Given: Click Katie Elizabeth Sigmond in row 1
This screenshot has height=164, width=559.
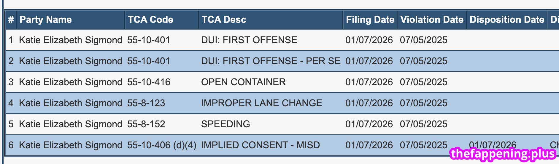Looking at the screenshot, I should [71, 40].
